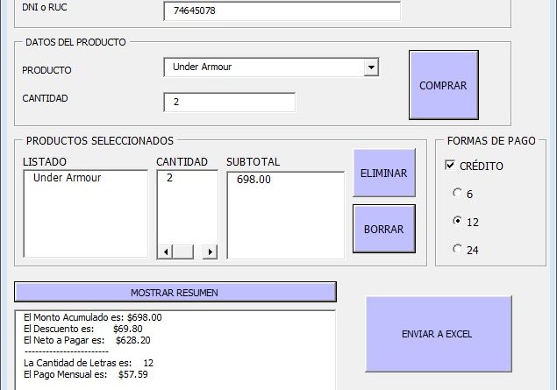The width and height of the screenshot is (557, 390).
Task: Click right scroll arrow in CANTIDAD list
Action: 210,252
